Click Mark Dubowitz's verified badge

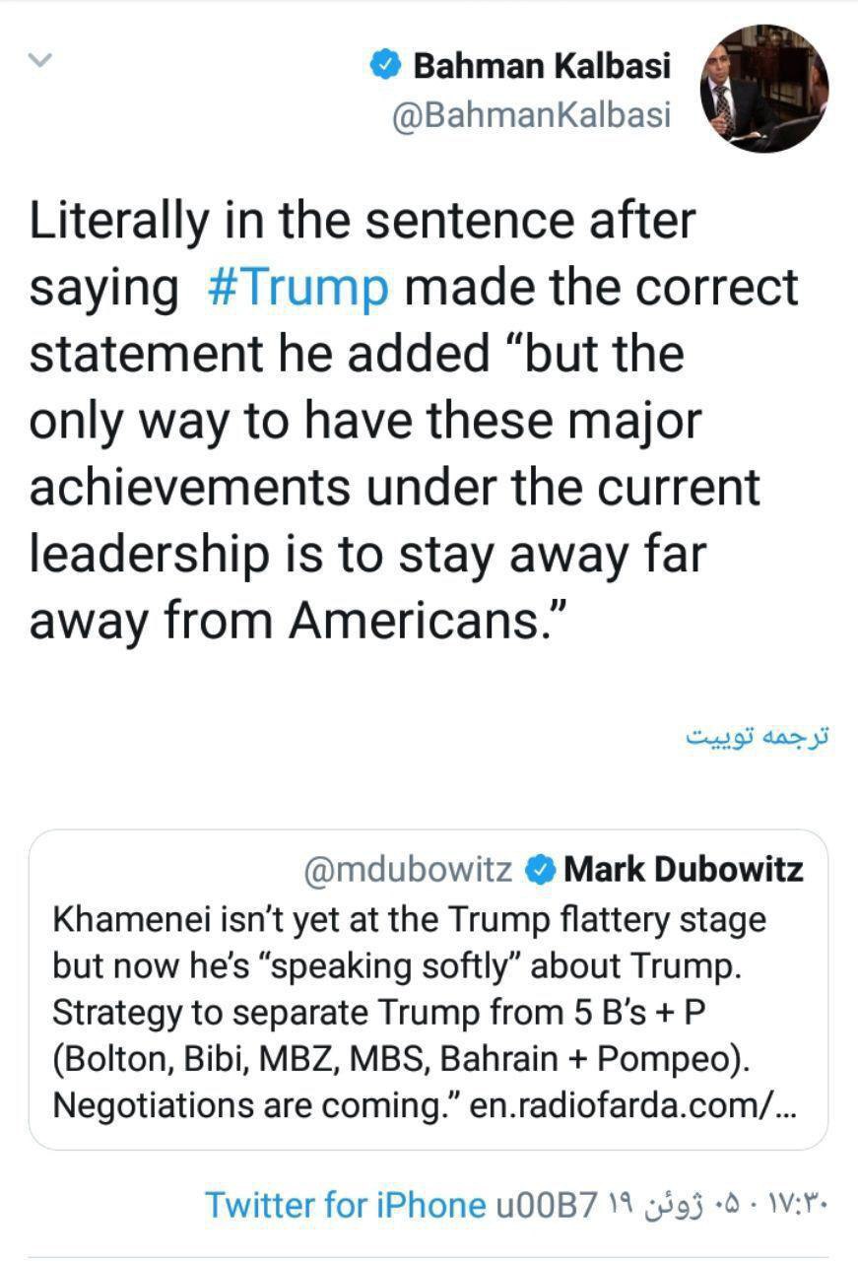539,870
